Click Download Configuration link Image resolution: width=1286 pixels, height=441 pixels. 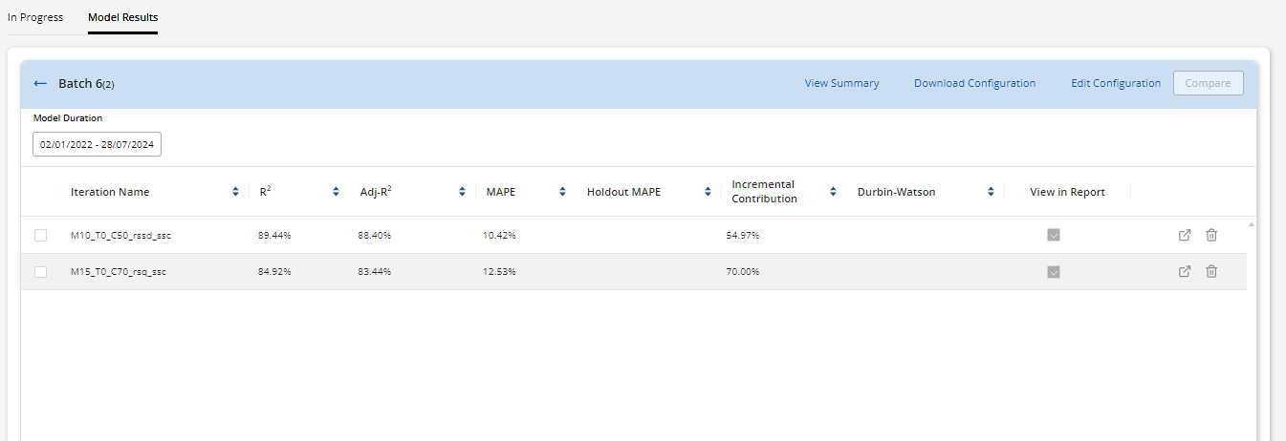tap(974, 84)
